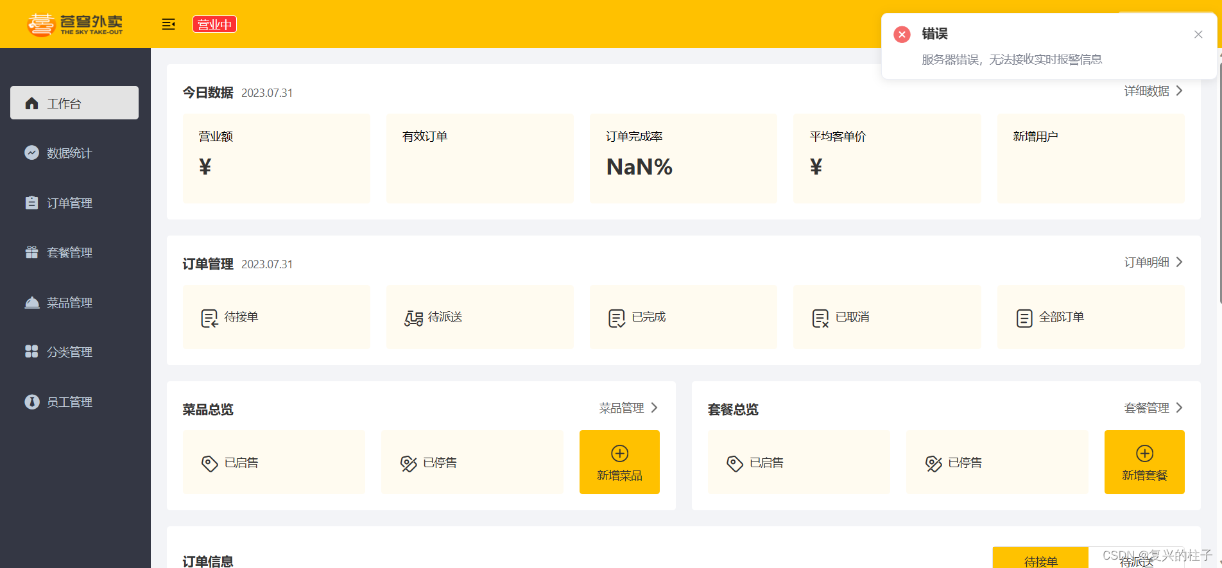
Task: Toggle the sidebar collapse hamburger icon
Action: (x=168, y=24)
